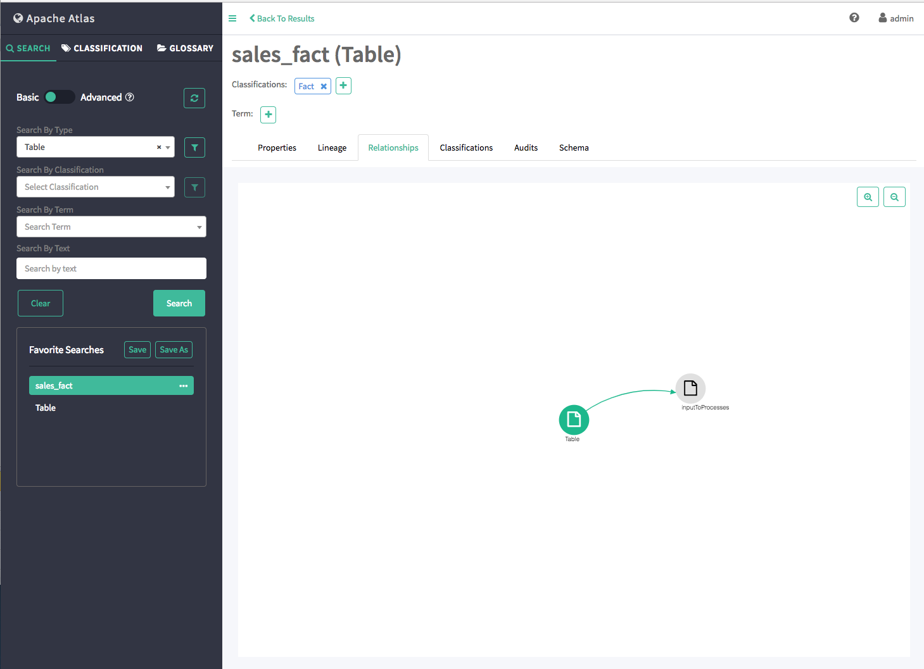Collapse the sidebar with the hamburger icon

coord(232,18)
